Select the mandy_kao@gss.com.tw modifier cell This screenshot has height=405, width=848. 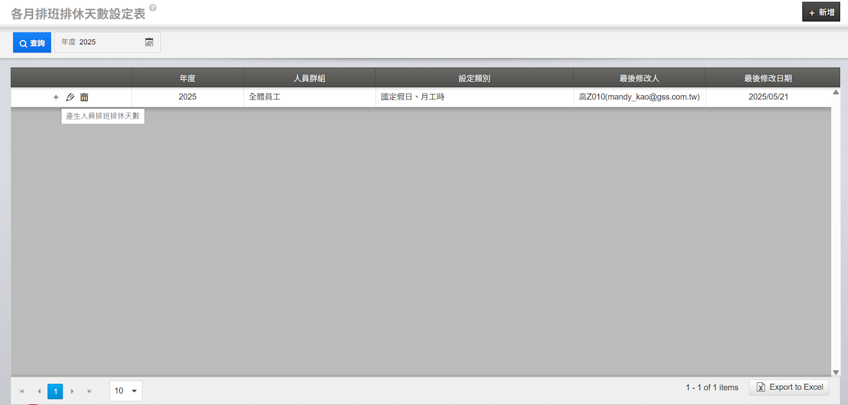tap(639, 97)
